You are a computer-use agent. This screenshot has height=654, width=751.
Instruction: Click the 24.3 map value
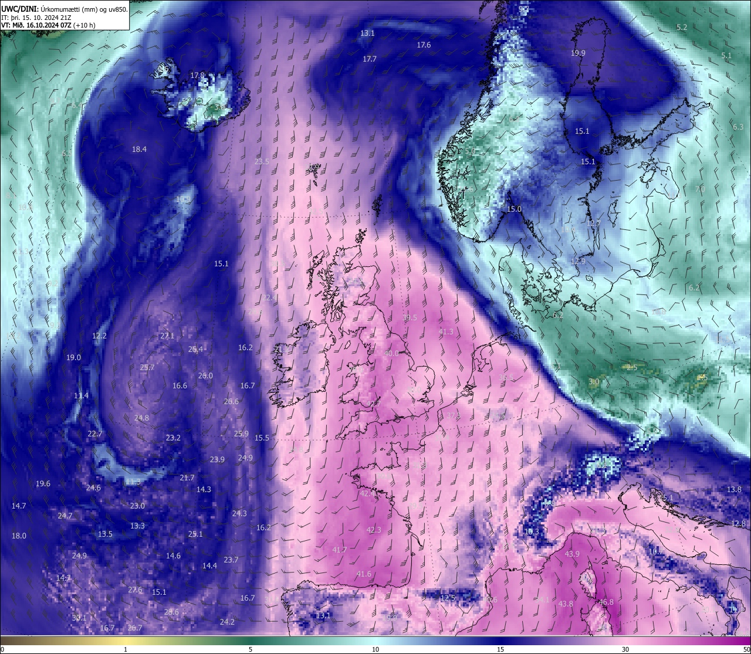click(x=239, y=513)
